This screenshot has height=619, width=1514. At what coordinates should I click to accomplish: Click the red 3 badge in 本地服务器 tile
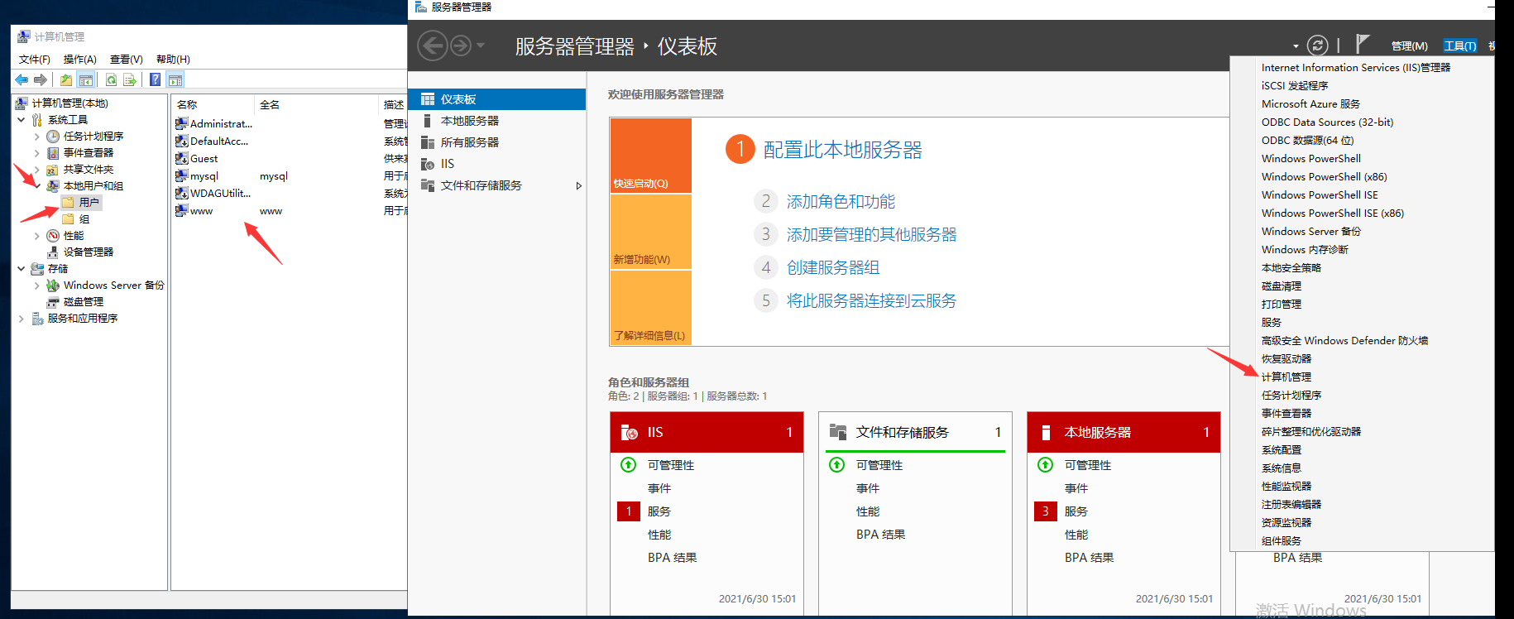click(x=1045, y=511)
